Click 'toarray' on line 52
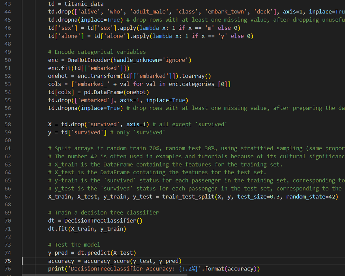Image resolution: width=345 pixels, height=276 pixels. pyautogui.click(x=193, y=76)
